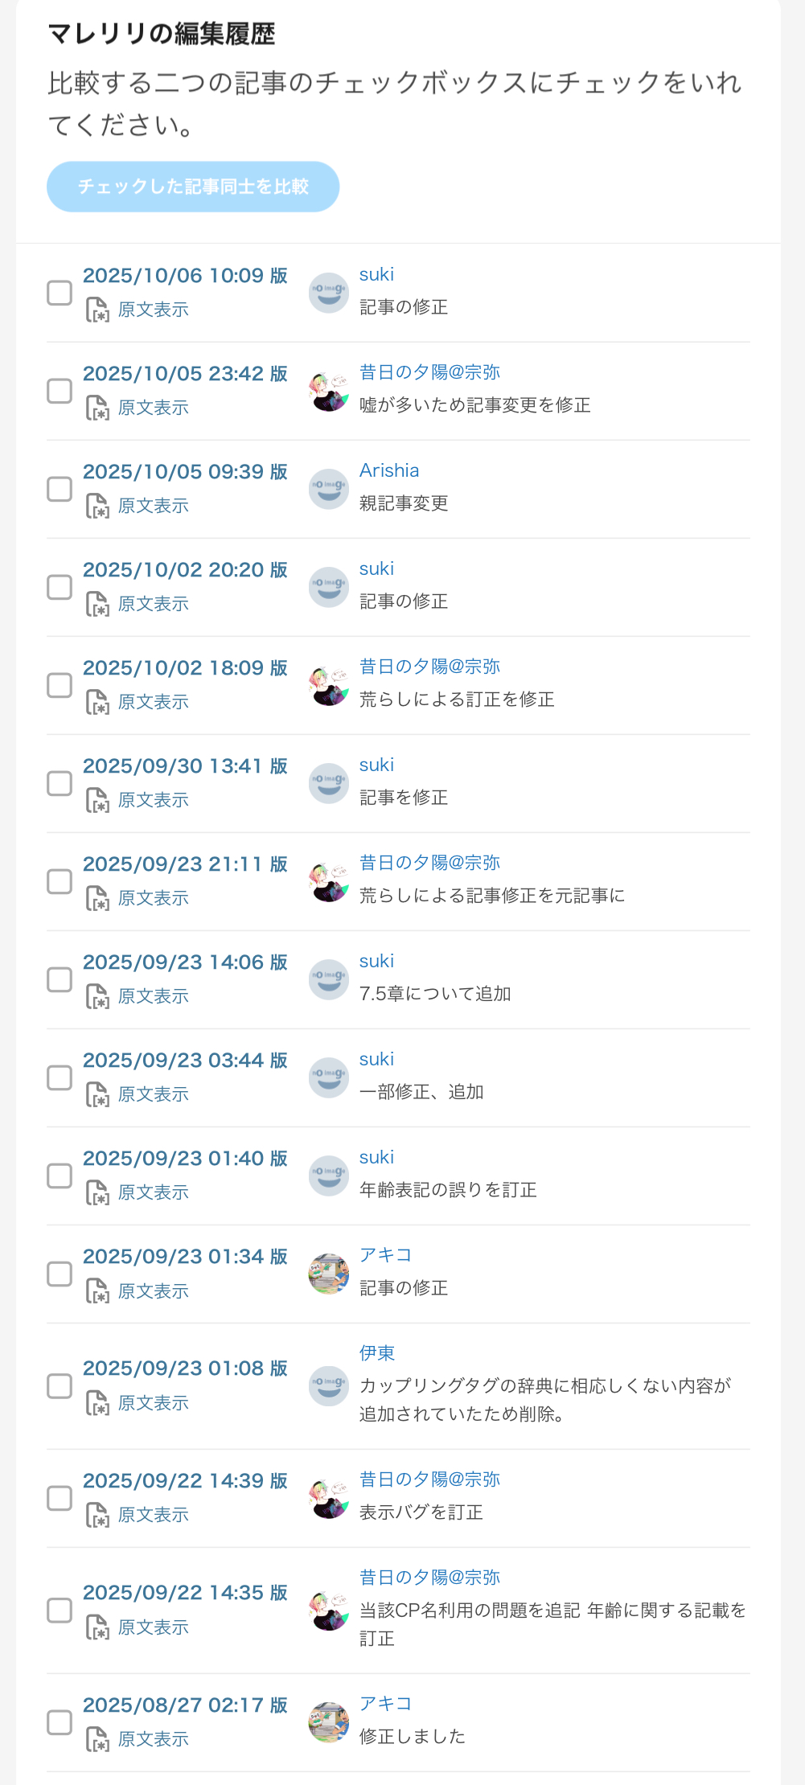Viewport: 805px width, 1785px height.
Task: Select the 2025/09/22 14:35 version checkbox
Action: [x=60, y=1611]
